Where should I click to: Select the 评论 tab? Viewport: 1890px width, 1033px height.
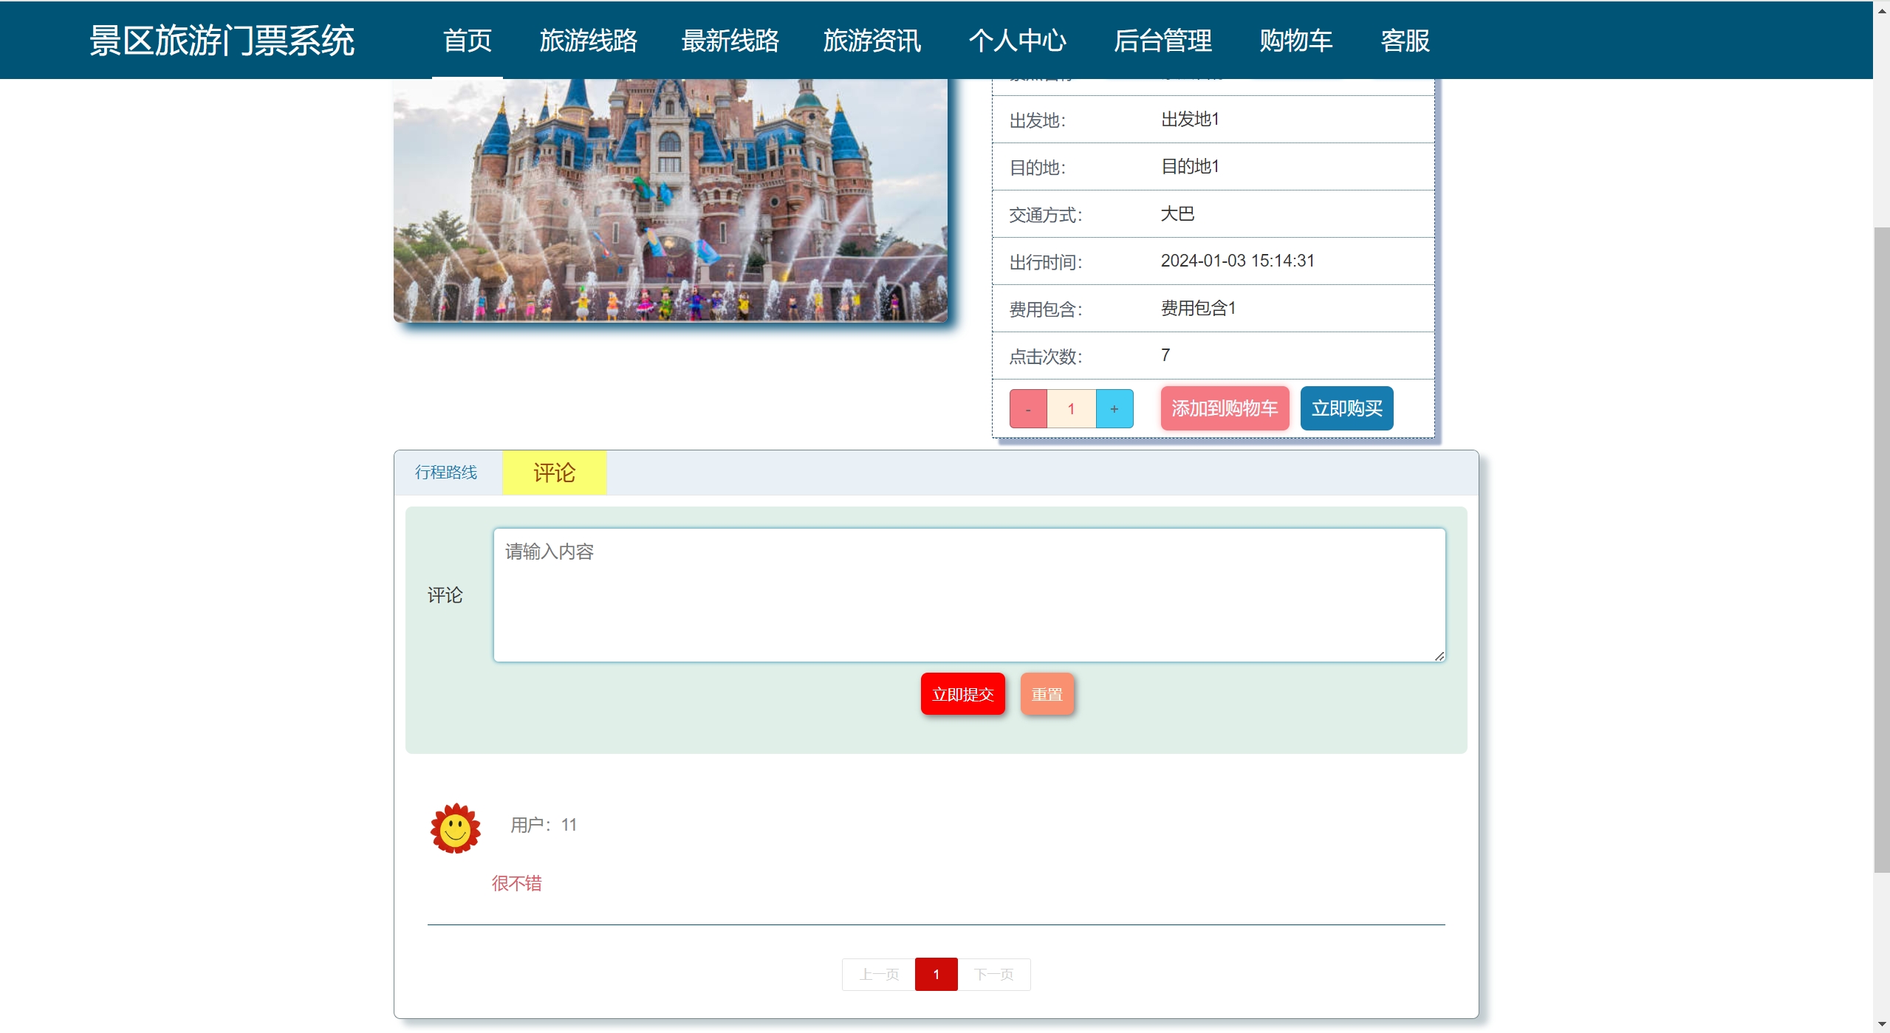coord(554,473)
